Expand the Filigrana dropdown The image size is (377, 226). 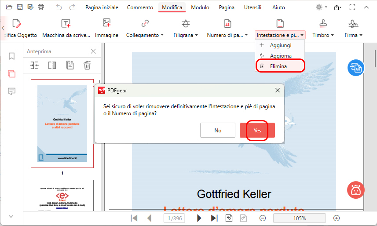tap(186, 35)
